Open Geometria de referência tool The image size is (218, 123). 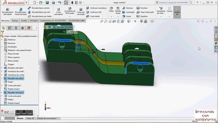coord(161,11)
